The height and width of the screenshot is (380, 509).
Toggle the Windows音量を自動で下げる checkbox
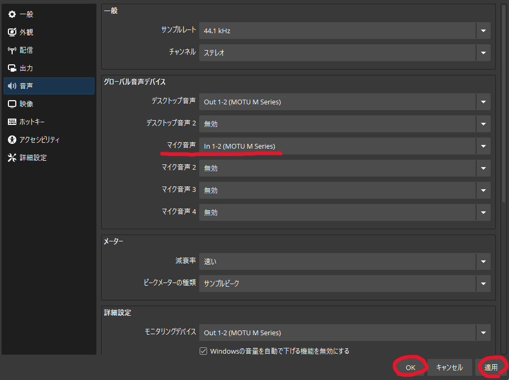pos(203,351)
